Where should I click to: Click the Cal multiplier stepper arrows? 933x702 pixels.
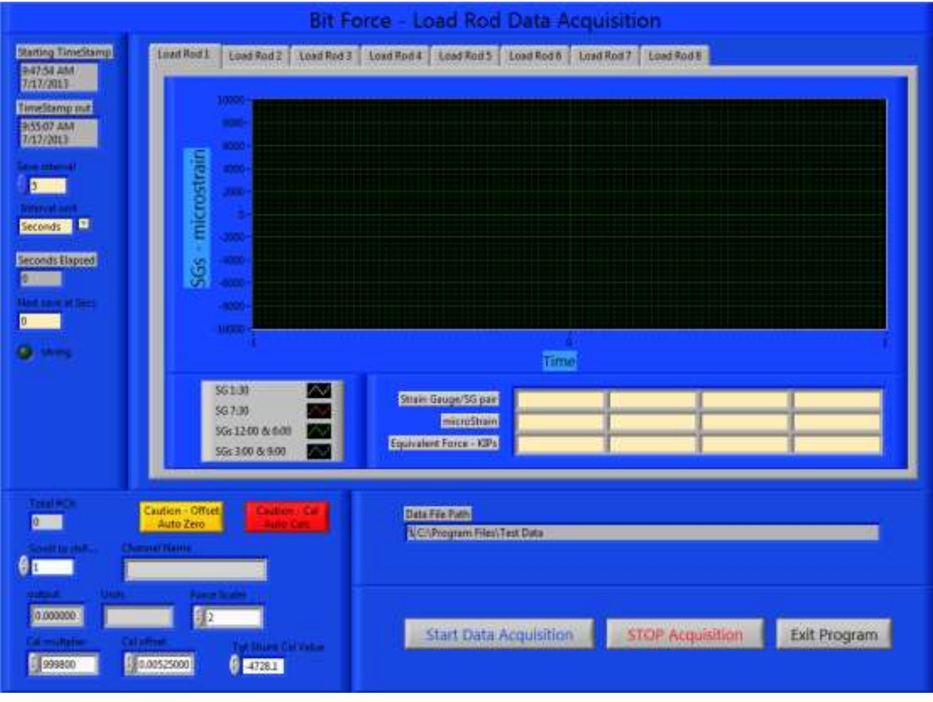tap(35, 664)
